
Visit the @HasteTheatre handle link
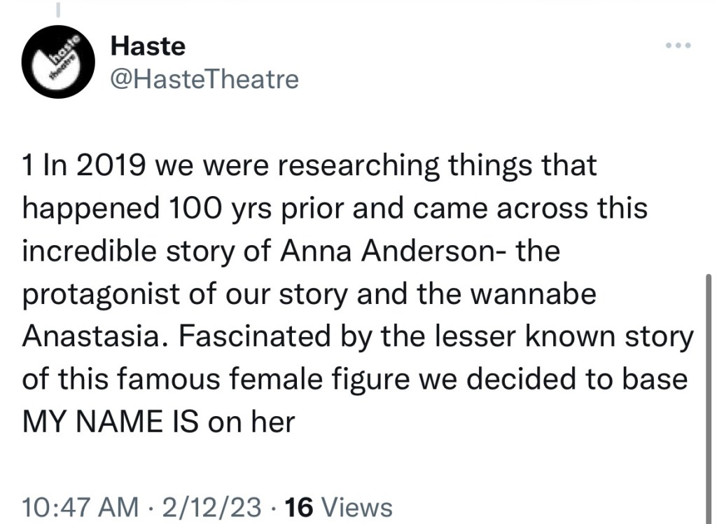(205, 79)
